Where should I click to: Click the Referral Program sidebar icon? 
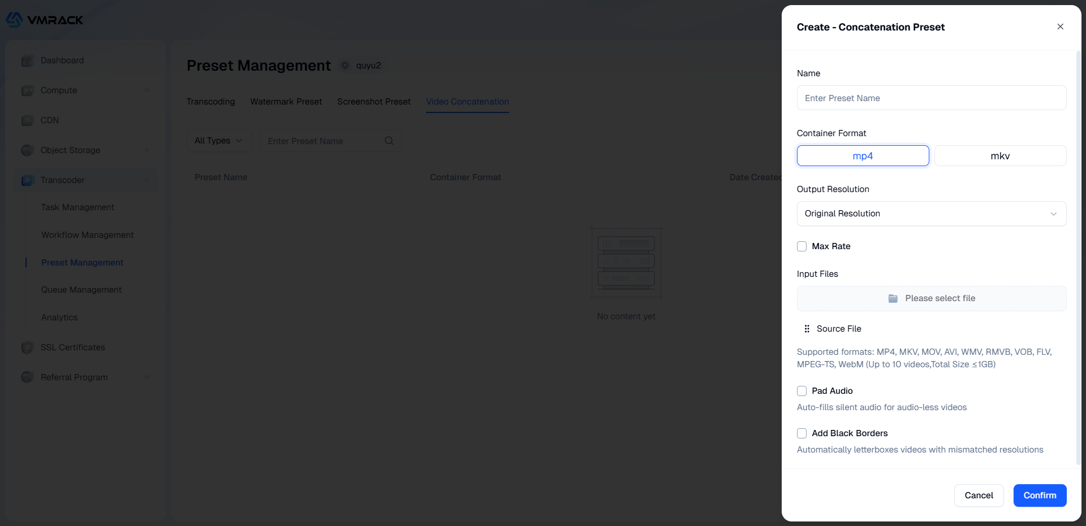pyautogui.click(x=27, y=377)
